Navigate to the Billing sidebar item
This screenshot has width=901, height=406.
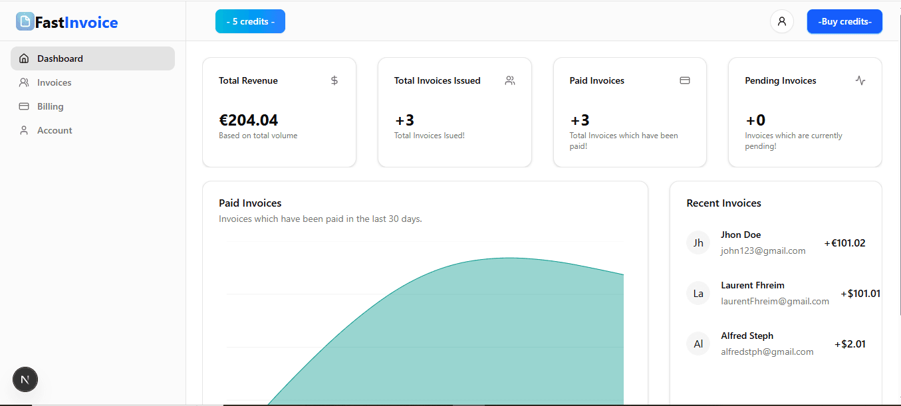(x=50, y=106)
